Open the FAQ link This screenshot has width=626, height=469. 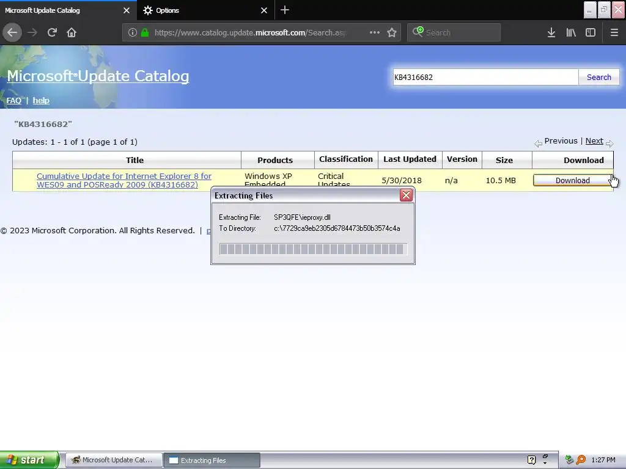point(14,101)
